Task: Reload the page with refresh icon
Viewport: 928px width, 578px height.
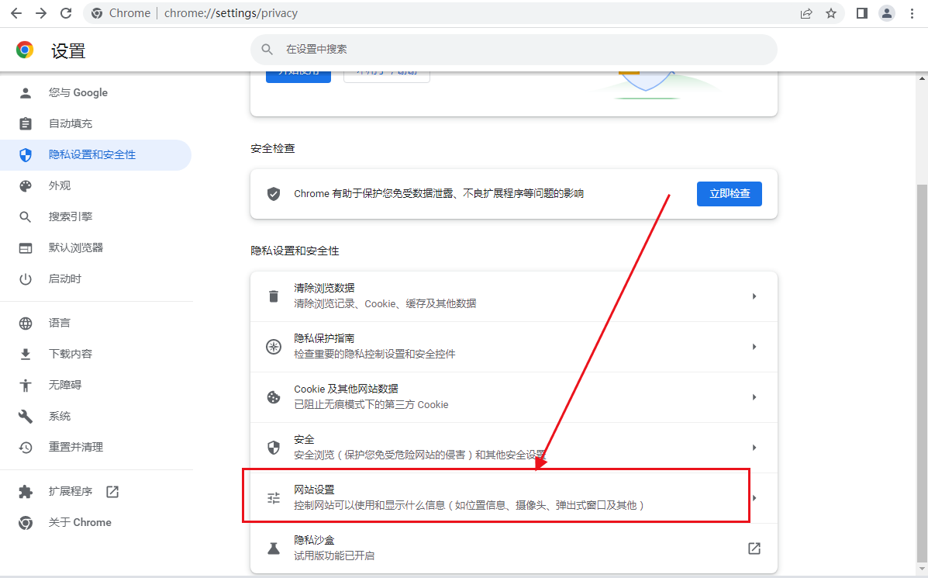Action: (x=66, y=13)
